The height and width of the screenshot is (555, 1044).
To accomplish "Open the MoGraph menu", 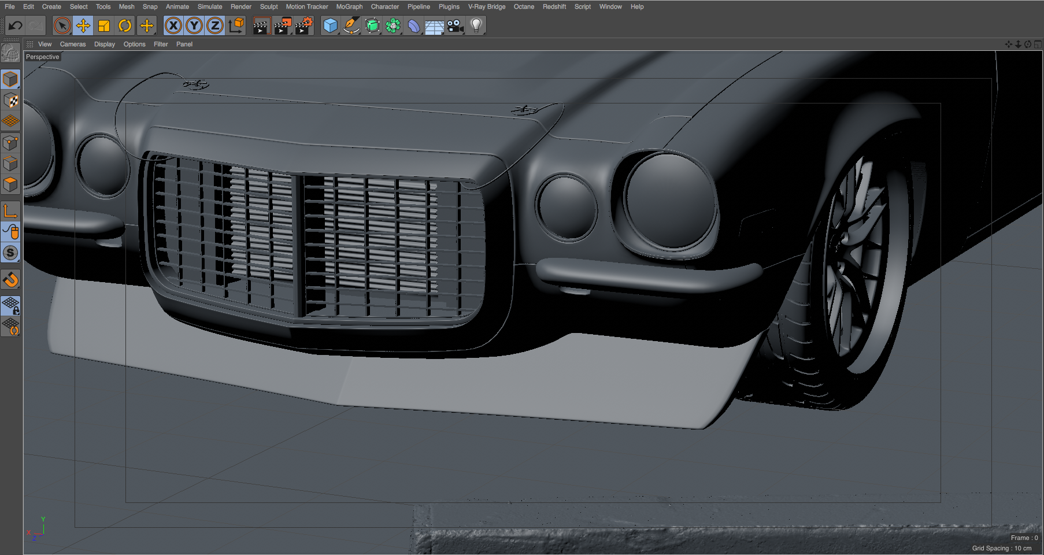I will pos(349,7).
